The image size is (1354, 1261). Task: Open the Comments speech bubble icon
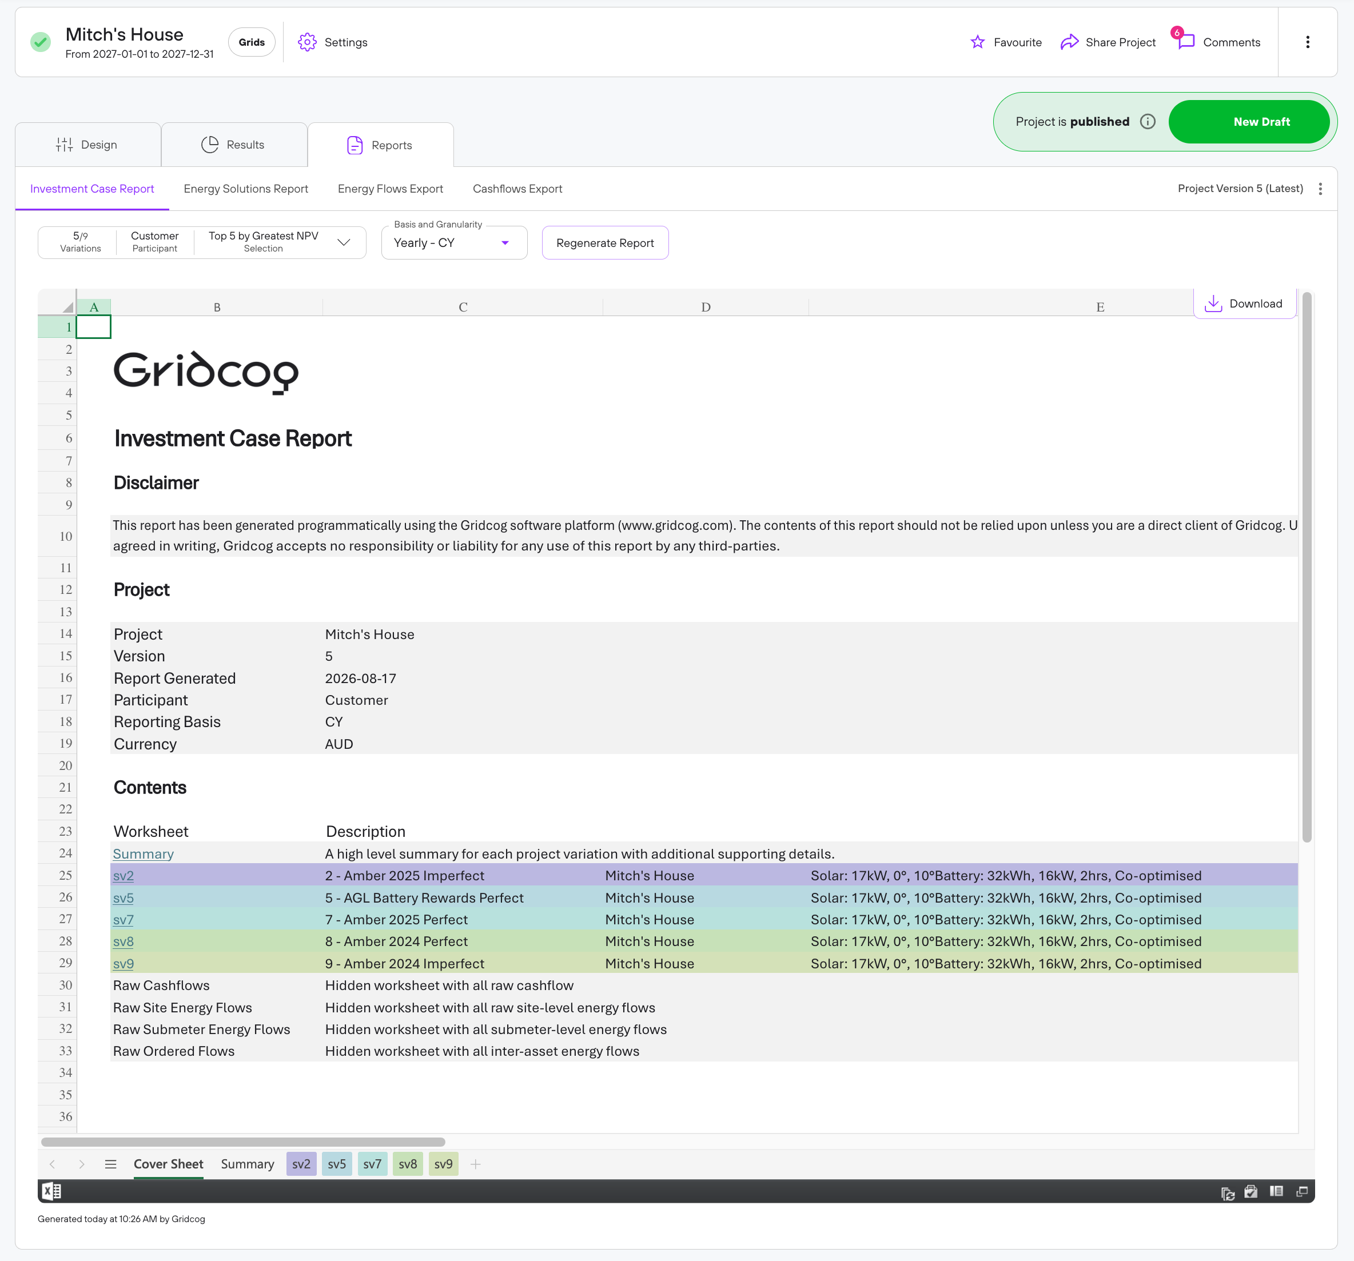tap(1186, 42)
